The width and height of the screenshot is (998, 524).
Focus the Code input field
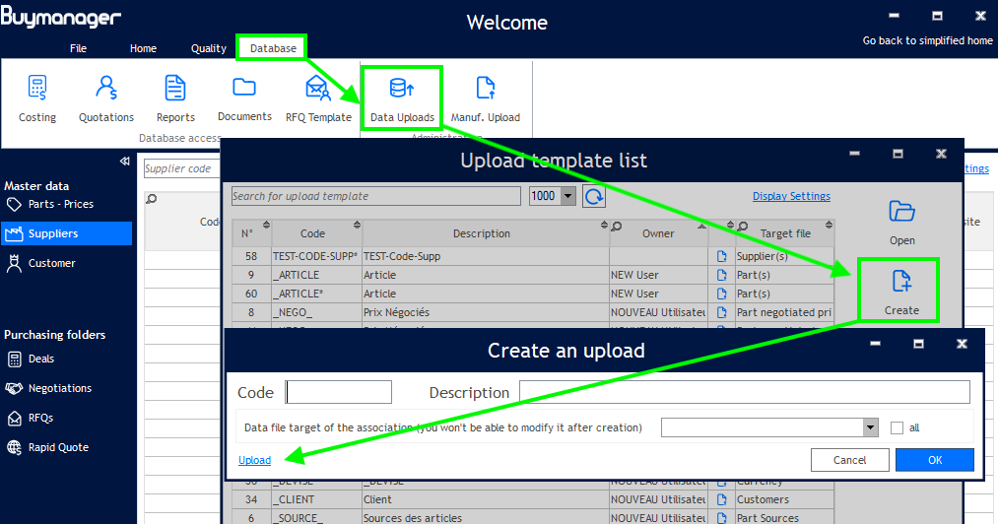pos(339,392)
